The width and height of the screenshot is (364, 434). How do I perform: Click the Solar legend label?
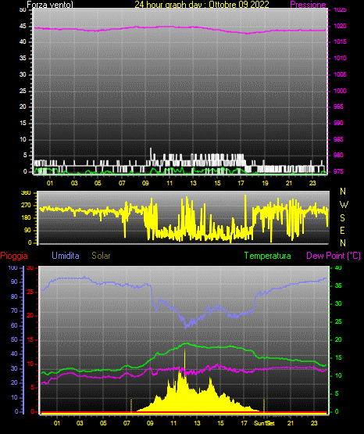coord(101,256)
